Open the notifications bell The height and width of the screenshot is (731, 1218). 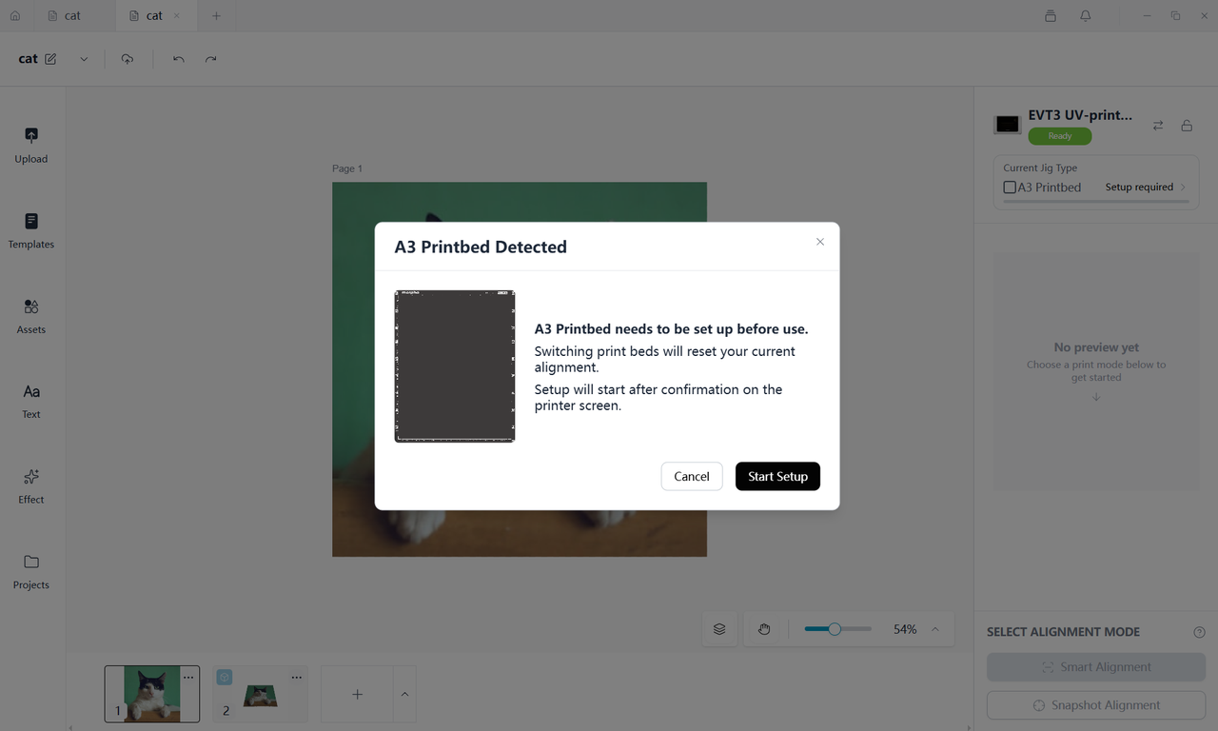1086,16
